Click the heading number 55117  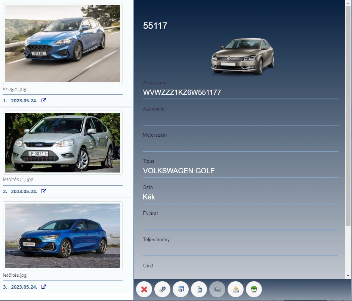[x=155, y=25]
